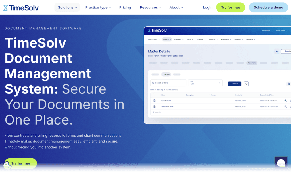The width and height of the screenshot is (291, 173).
Task: Expand the Solutions menu
Action: click(x=67, y=7)
